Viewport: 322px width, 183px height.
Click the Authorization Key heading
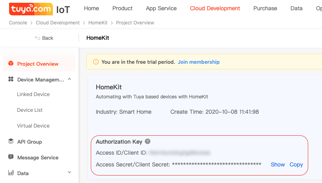(119, 142)
